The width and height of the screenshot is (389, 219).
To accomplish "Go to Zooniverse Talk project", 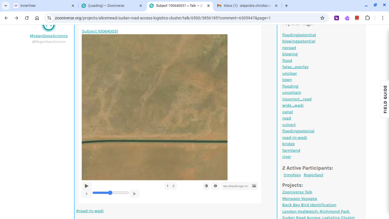I will (297, 192).
